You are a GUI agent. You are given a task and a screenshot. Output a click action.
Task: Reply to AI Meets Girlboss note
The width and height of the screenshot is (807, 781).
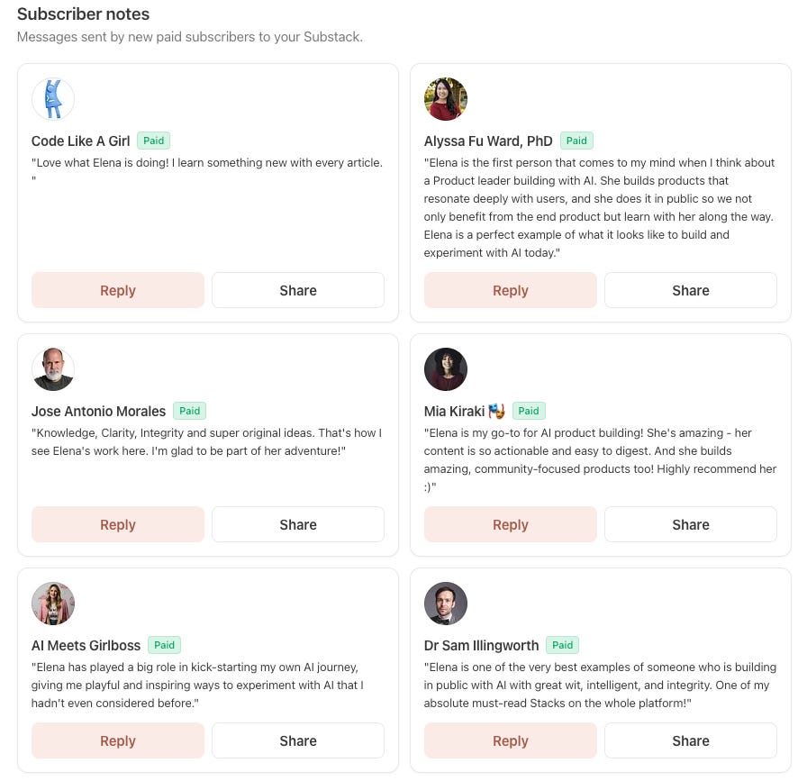[118, 740]
